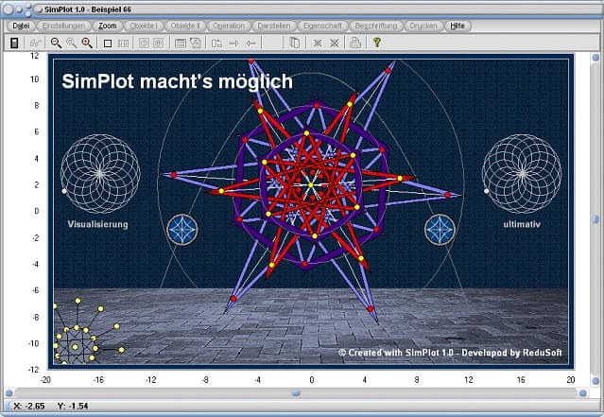Click the spirograph above ultimativ label
The height and width of the screenshot is (417, 604).
coord(522,174)
